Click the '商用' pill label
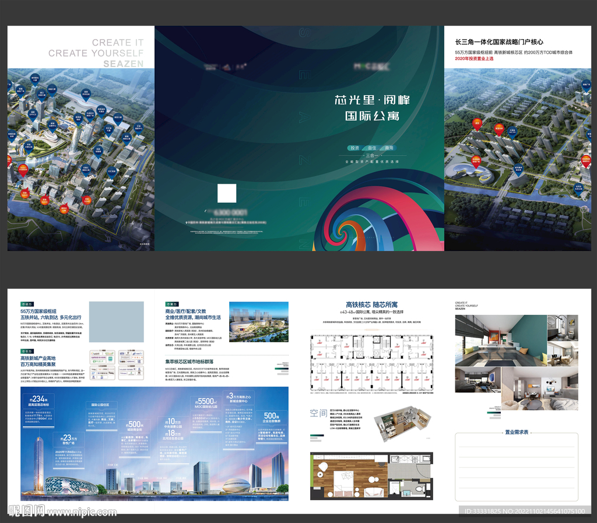The width and height of the screenshot is (597, 523). point(389,148)
